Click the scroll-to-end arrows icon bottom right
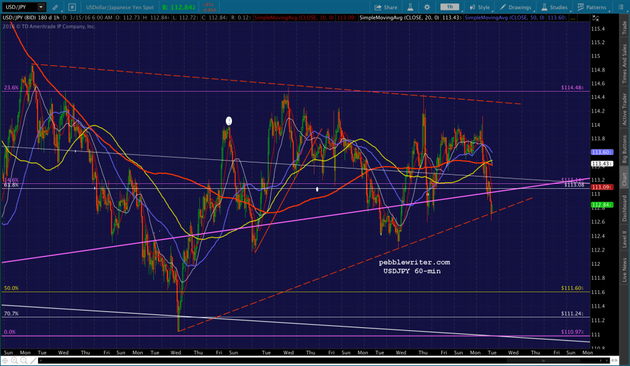Screen dimensions: 630x366 click(614, 361)
